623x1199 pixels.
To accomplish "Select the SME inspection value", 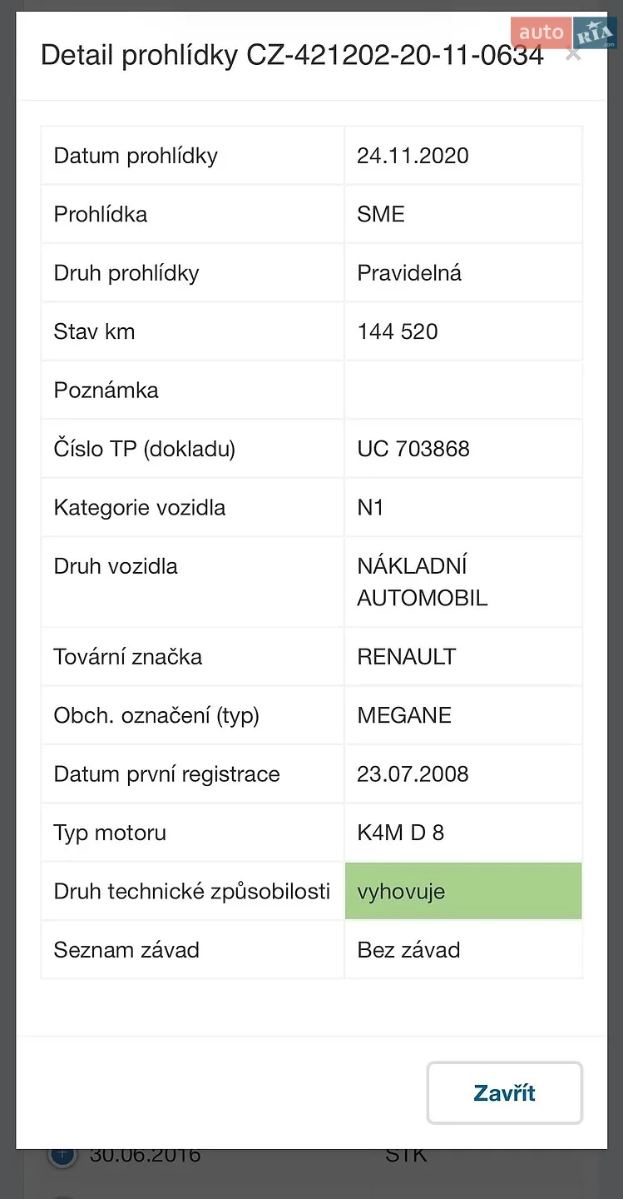I will point(381,214).
